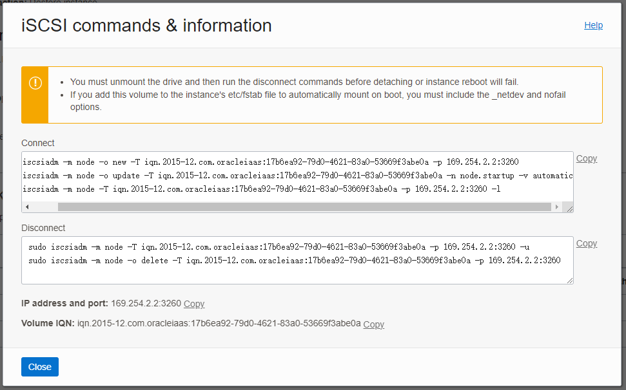Click the sudo logout command ending in -u
The width and height of the screenshot is (626, 390).
point(279,247)
